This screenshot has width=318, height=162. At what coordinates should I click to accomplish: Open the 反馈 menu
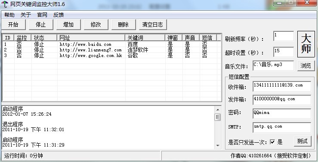[59, 15]
